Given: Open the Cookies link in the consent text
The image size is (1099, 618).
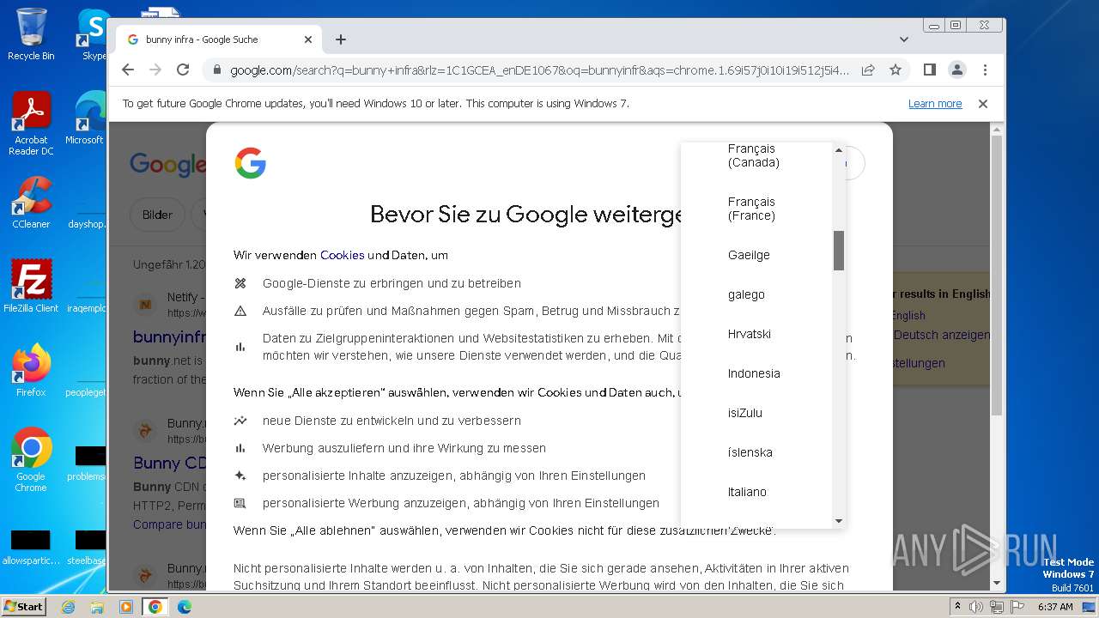Looking at the screenshot, I should pos(343,255).
